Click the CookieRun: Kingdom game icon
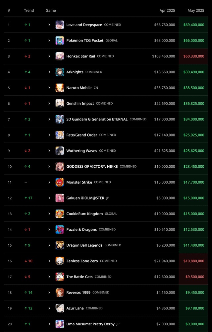This screenshot has height=332, width=212. click(60, 214)
